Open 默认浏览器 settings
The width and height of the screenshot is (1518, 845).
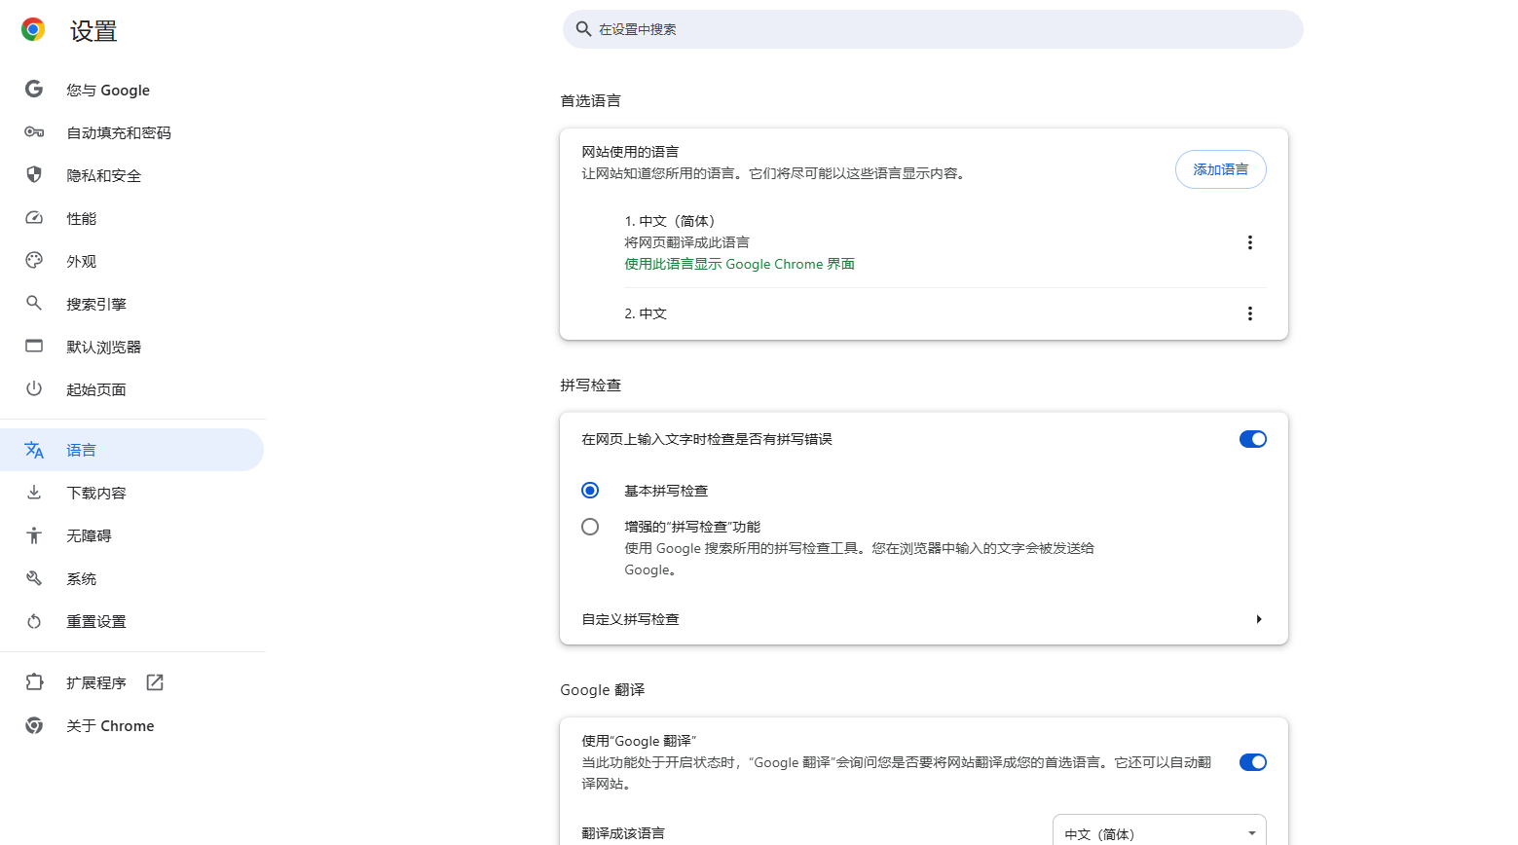pos(131,347)
